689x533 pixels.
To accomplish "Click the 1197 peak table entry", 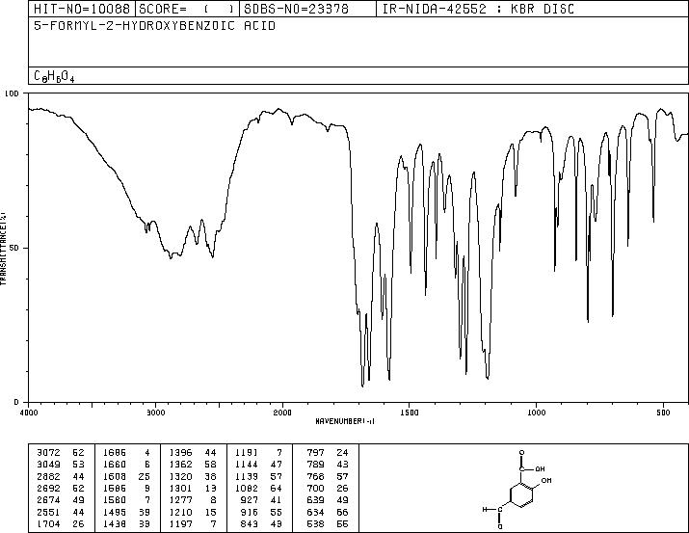I will point(193,524).
